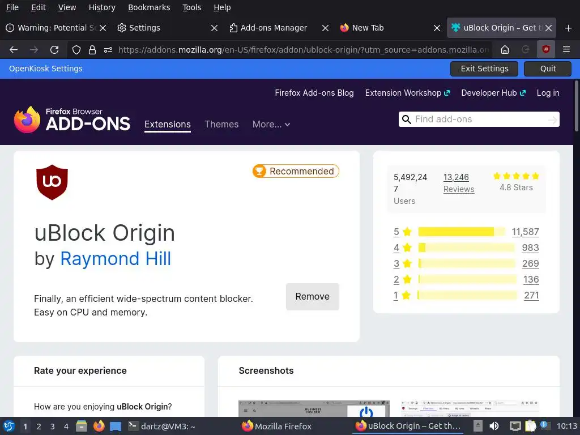Open a new tab with the plus icon
This screenshot has width=580, height=435.
(569, 28)
